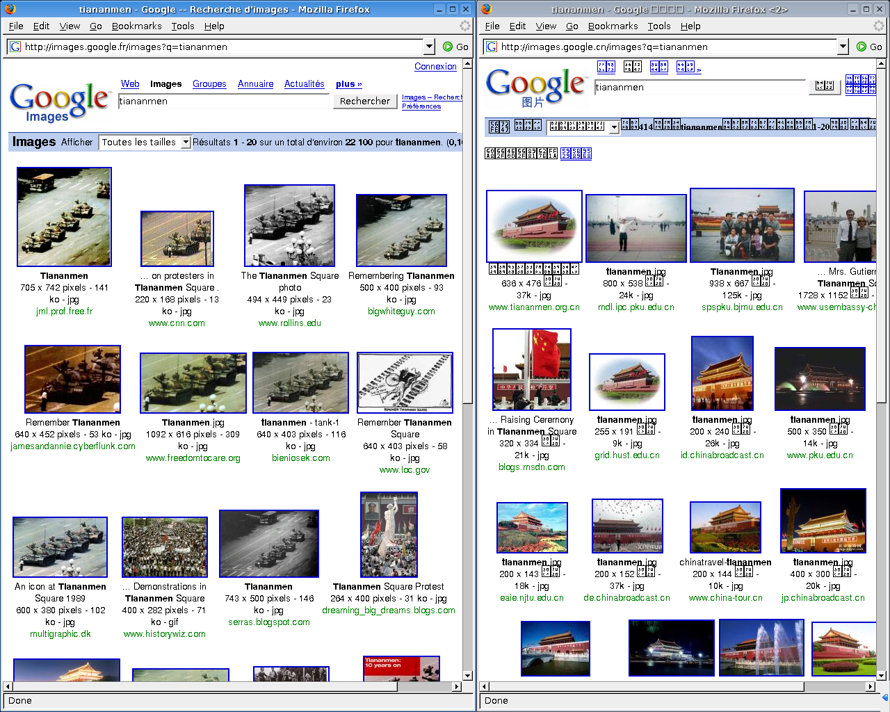
Task: Click page icon in right URL bar
Action: point(491,47)
